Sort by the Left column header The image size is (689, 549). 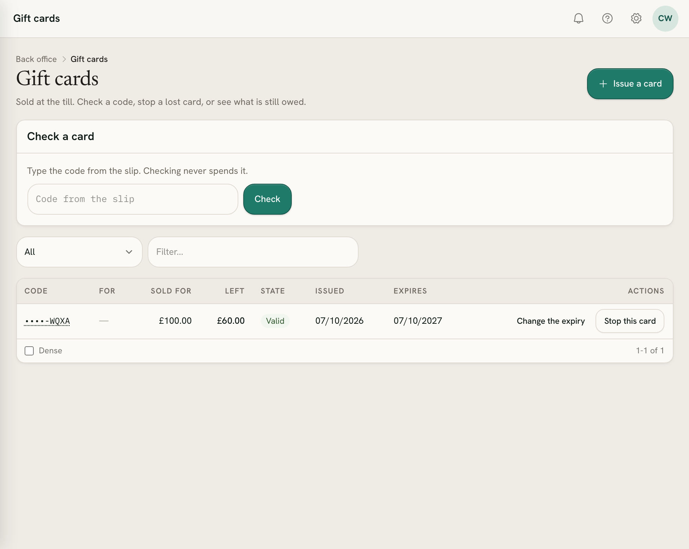tap(234, 291)
